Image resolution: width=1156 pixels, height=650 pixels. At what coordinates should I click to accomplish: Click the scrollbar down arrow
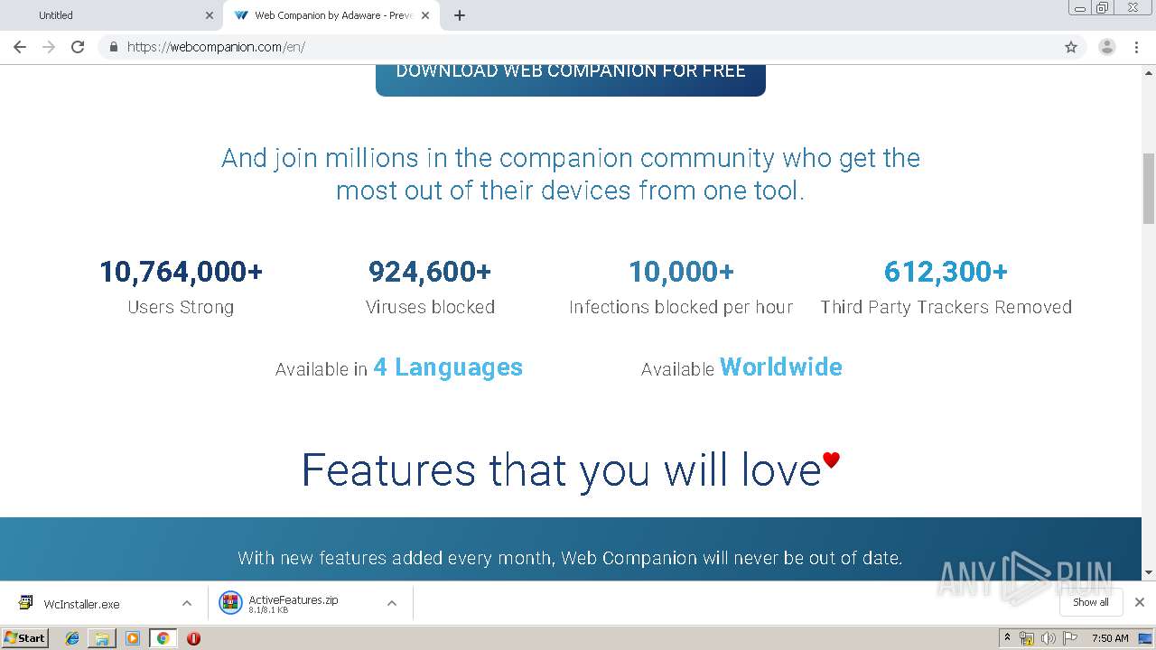tap(1149, 572)
